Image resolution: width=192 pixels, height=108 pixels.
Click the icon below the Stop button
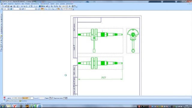(x=4, y=100)
